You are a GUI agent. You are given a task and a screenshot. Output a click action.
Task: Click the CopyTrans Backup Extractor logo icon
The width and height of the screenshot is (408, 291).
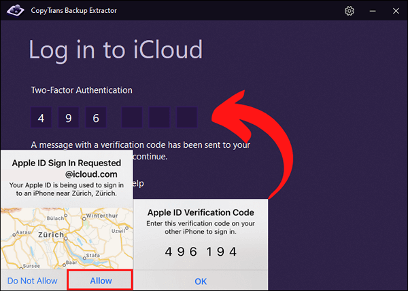coord(16,10)
